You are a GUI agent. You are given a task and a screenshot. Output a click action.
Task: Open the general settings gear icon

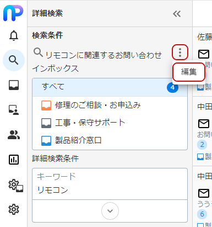pos(14,209)
